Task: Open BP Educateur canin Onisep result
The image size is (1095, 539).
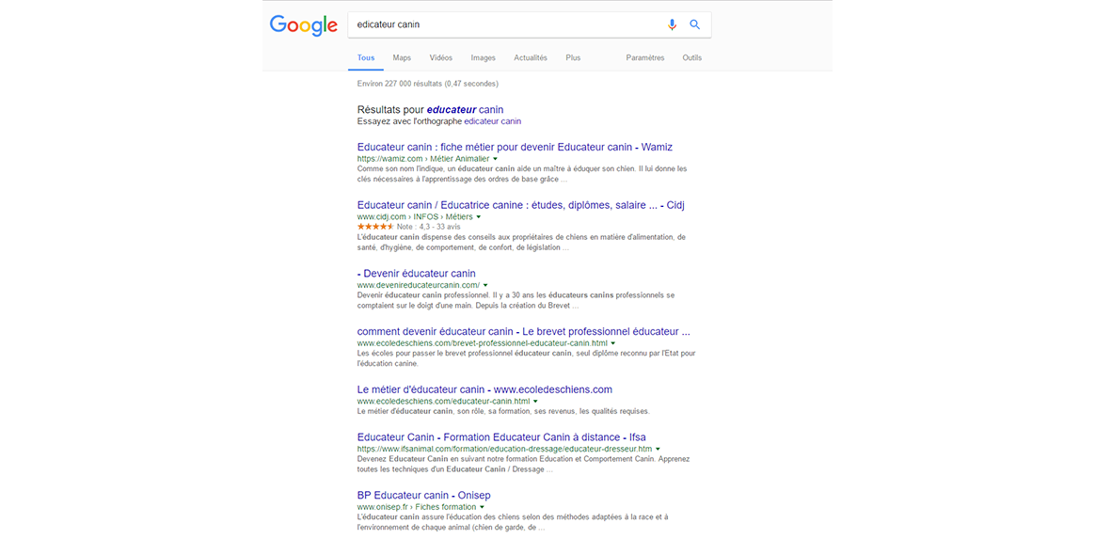Action: (x=424, y=495)
